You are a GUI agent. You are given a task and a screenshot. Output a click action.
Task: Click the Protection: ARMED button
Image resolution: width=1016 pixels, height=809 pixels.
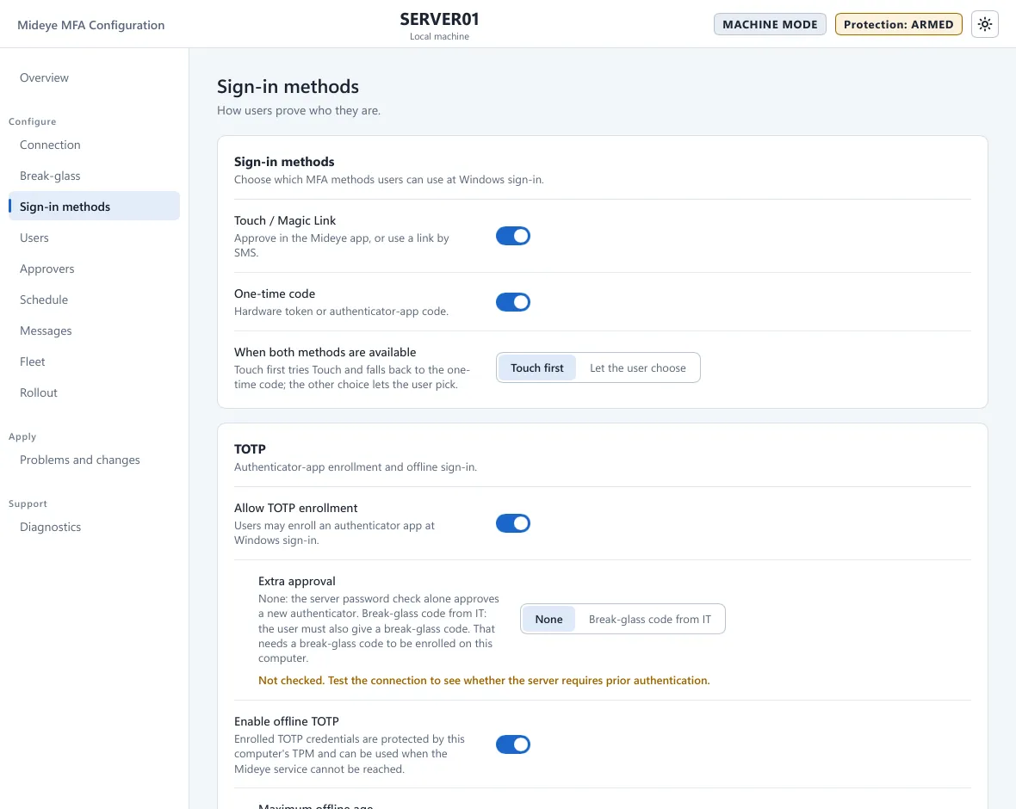[x=898, y=25]
